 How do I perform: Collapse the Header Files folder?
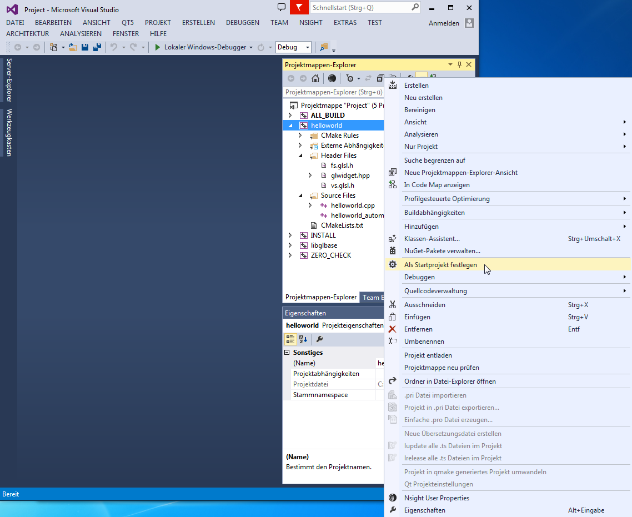point(300,155)
